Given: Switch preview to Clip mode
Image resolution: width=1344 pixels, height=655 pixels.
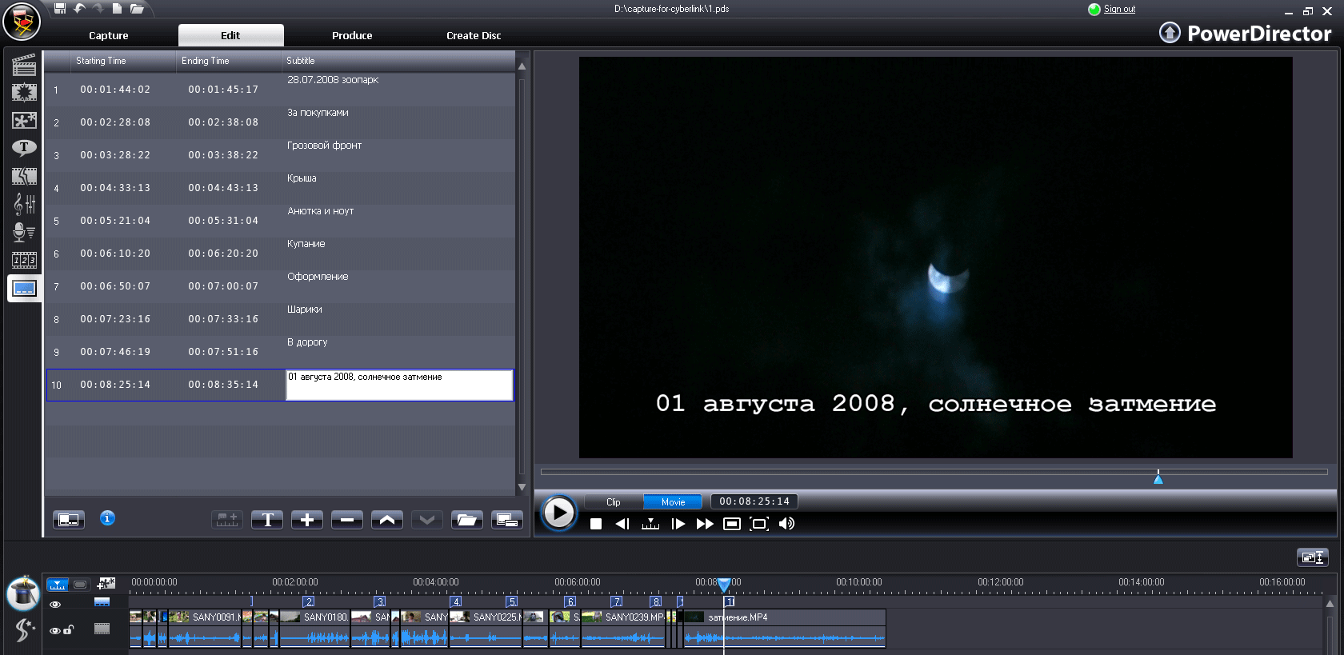Looking at the screenshot, I should [x=613, y=502].
